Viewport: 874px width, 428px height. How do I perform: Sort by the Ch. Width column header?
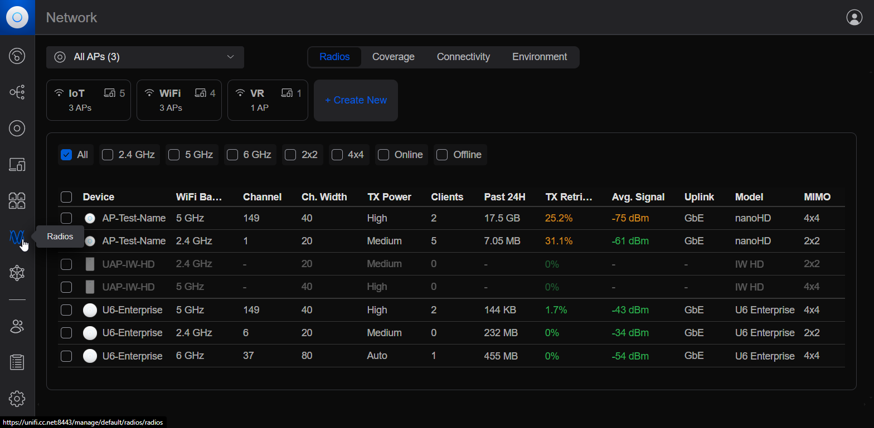324,197
